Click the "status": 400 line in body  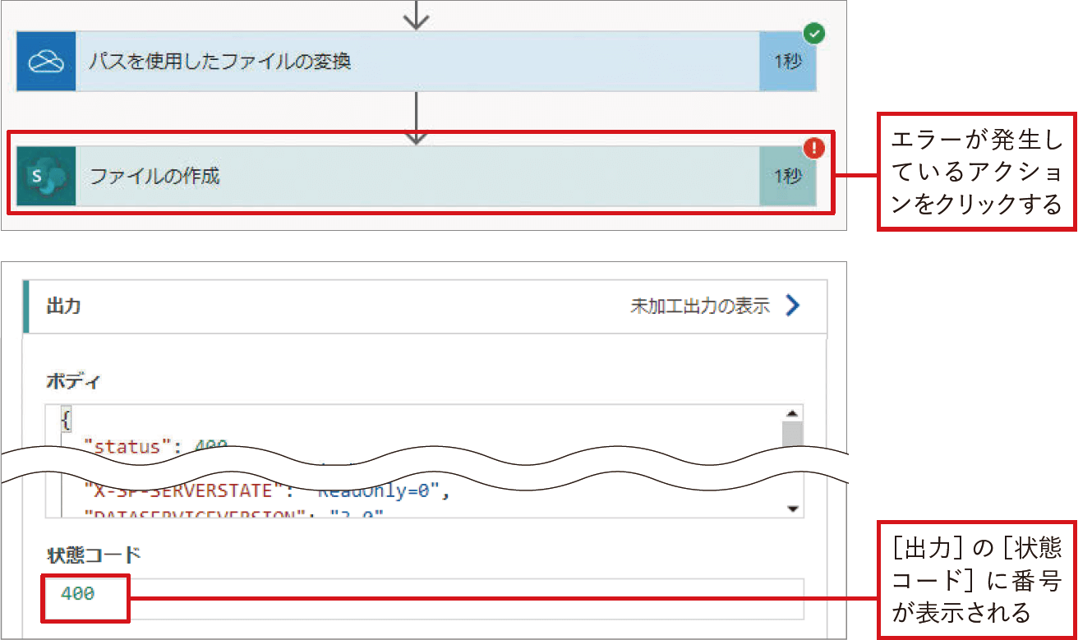click(x=155, y=447)
